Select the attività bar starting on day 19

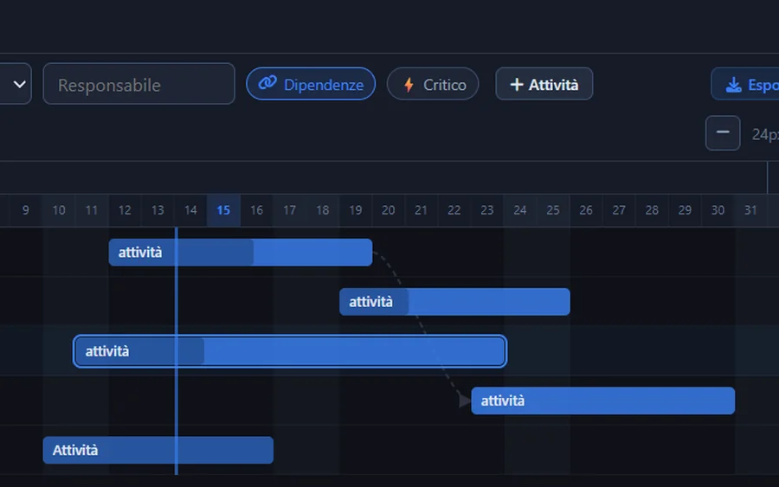pos(454,302)
